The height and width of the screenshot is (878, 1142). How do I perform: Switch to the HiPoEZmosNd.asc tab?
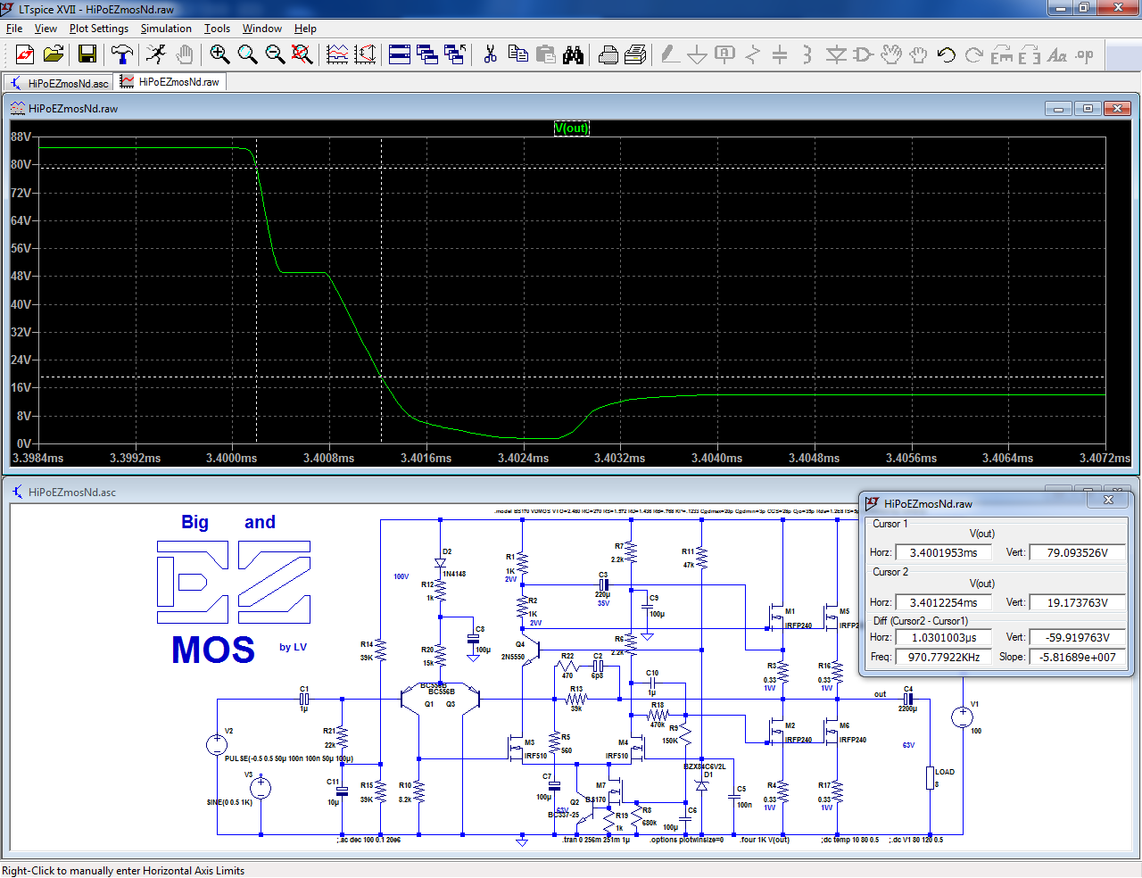(x=59, y=82)
